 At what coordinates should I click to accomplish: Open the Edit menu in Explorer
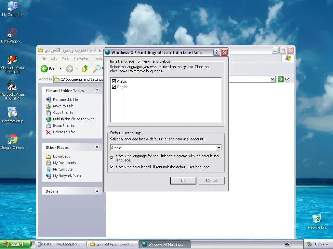point(54,58)
